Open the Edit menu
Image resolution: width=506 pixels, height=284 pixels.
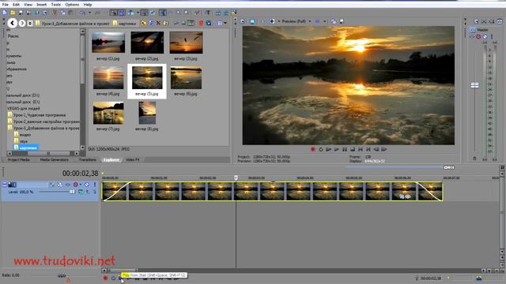16,5
